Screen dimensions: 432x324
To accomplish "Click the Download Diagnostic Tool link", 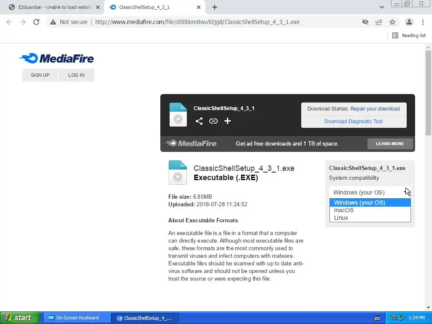I will coord(354,121).
